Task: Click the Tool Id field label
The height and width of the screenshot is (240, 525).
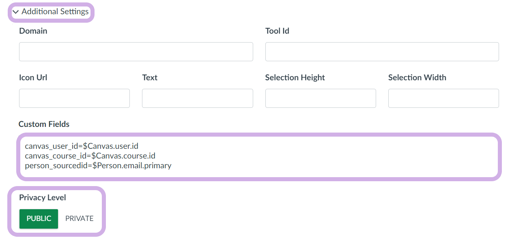Action: (x=277, y=31)
